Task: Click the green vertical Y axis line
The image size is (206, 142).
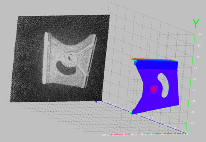Action: 190,84
